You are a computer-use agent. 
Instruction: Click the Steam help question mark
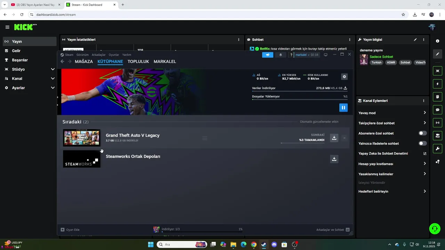pos(291,55)
